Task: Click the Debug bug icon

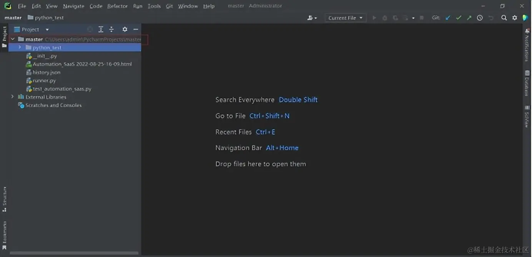Action: tap(385, 18)
